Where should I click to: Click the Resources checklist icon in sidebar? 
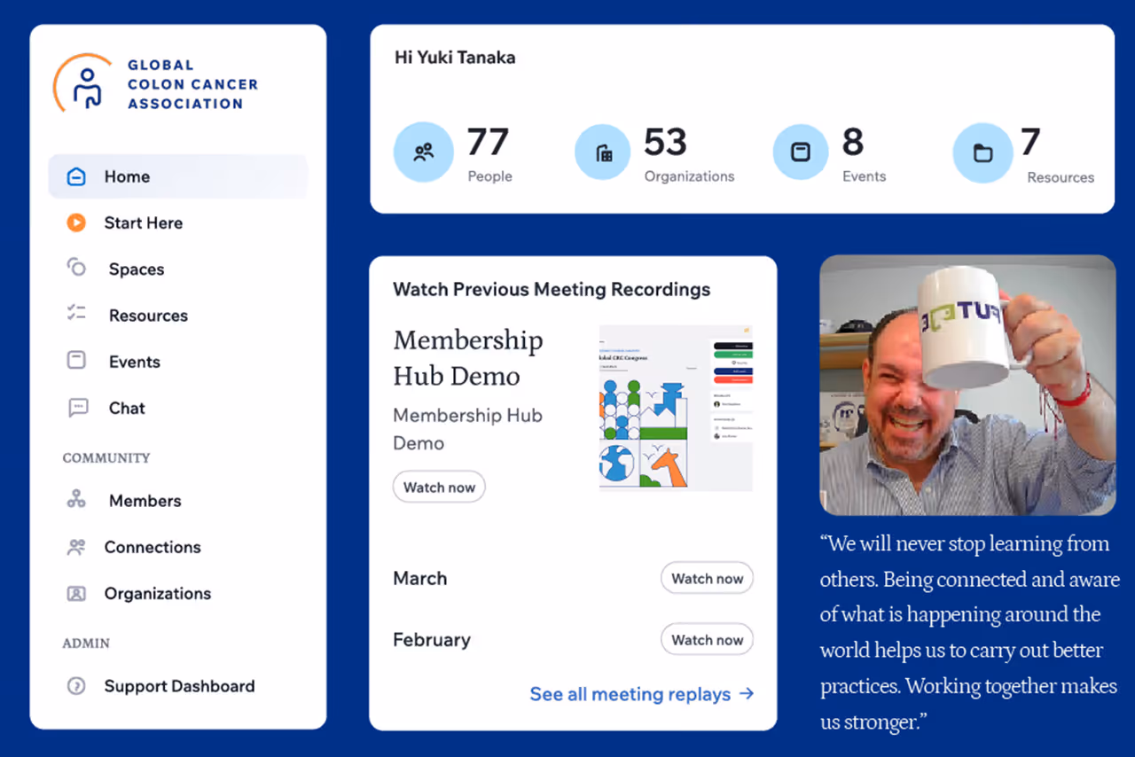tap(76, 314)
